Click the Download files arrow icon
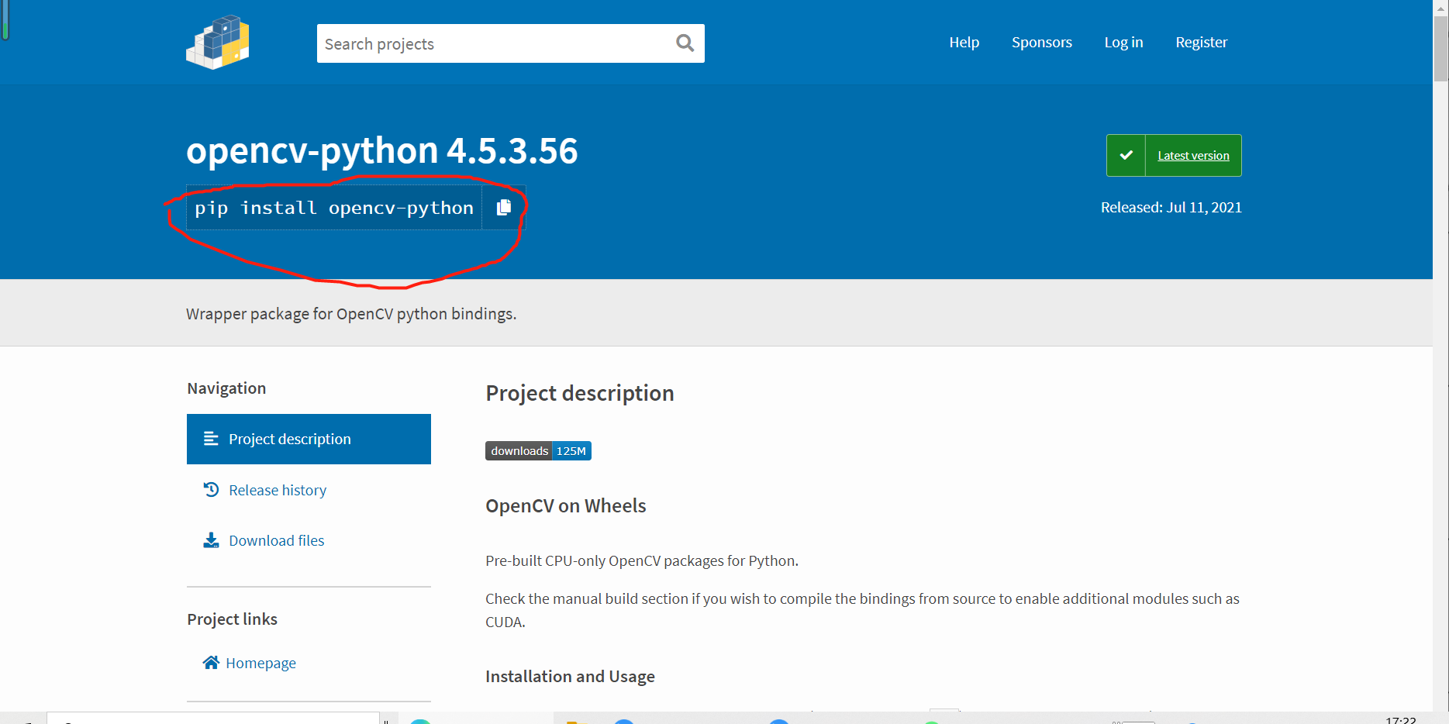This screenshot has width=1449, height=724. pyautogui.click(x=211, y=540)
